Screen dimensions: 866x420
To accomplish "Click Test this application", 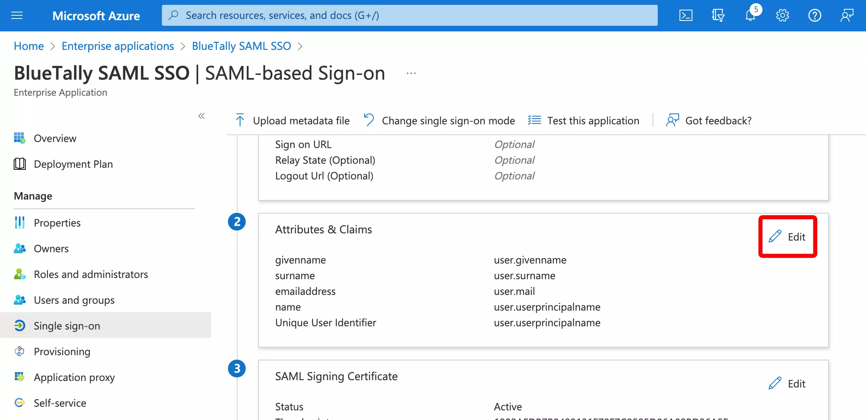I will click(x=584, y=120).
